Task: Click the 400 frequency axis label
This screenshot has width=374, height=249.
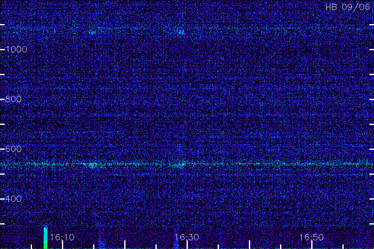Action: pyautogui.click(x=13, y=199)
